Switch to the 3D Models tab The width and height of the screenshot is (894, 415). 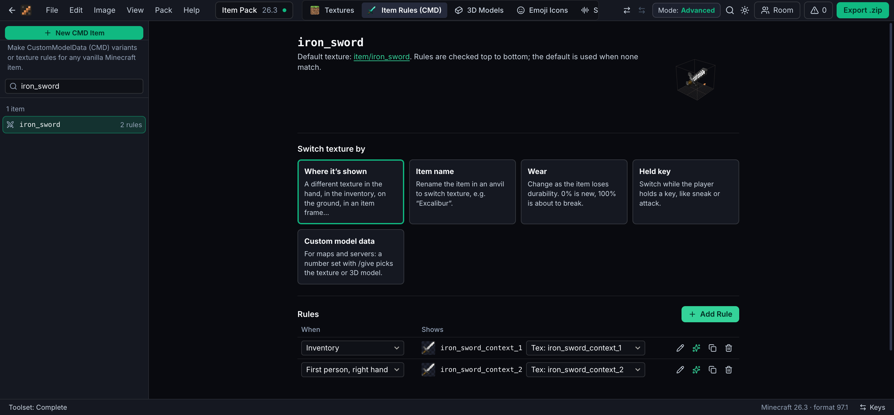pyautogui.click(x=479, y=10)
